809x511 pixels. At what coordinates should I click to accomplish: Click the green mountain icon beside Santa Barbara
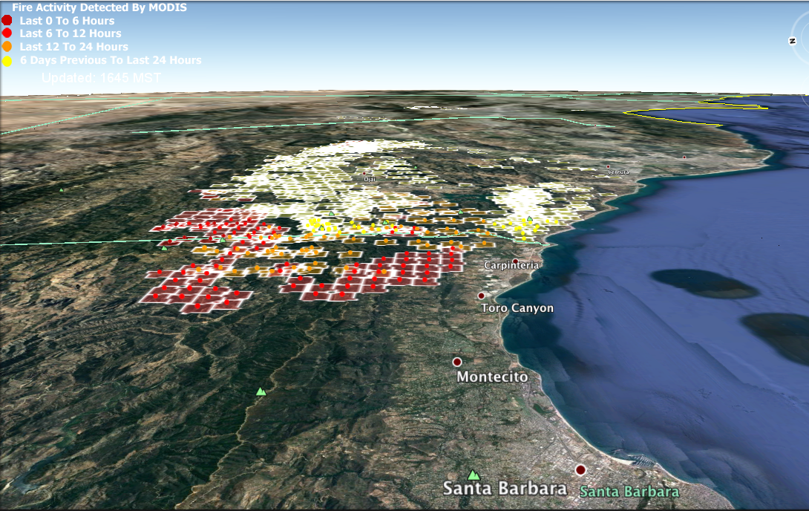tap(473, 475)
